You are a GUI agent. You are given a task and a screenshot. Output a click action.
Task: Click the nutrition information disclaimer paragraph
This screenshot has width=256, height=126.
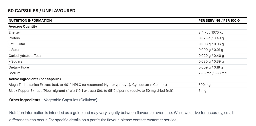(x=121, y=116)
